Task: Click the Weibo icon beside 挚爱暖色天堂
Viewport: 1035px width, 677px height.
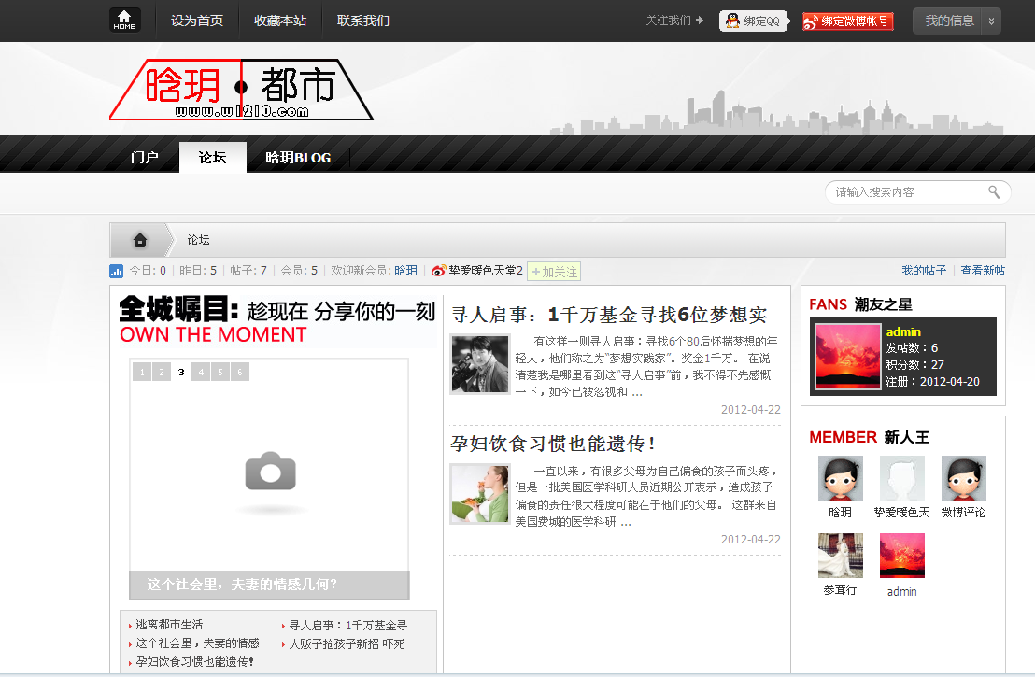Action: 436,270
